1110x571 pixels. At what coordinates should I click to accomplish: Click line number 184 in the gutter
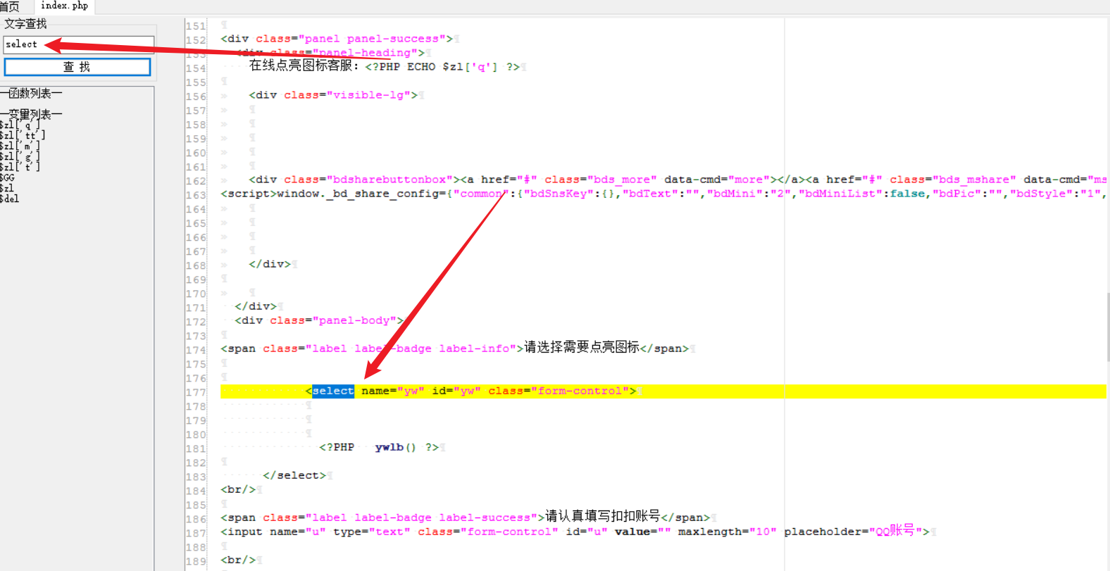196,491
